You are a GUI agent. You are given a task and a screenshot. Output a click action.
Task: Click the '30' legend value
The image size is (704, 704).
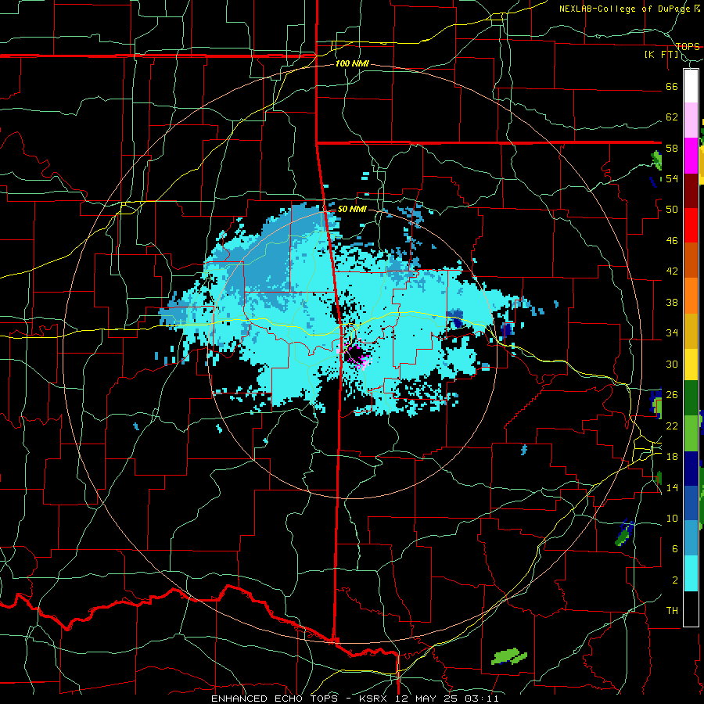(x=672, y=364)
